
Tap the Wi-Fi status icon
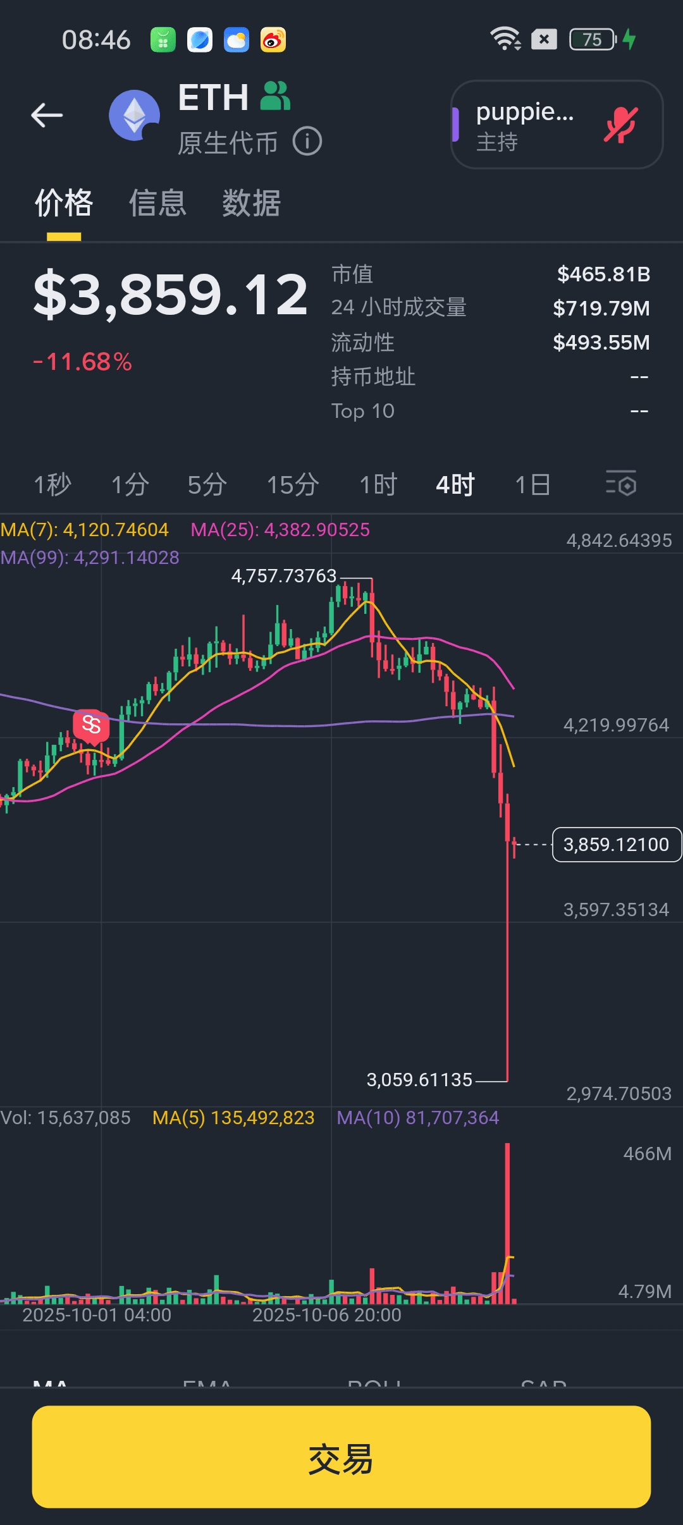[505, 39]
